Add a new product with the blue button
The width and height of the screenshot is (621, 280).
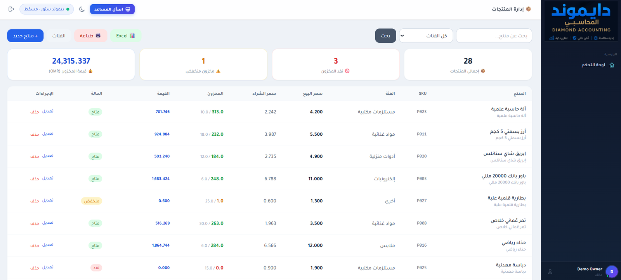(25, 36)
